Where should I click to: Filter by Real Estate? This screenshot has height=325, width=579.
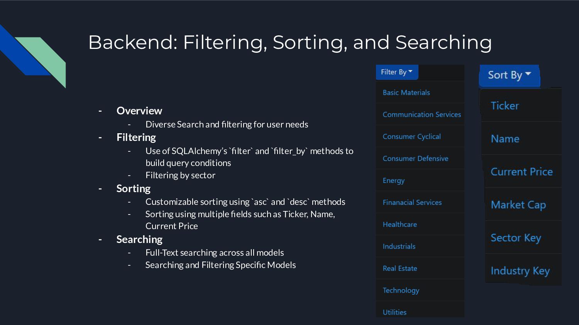pyautogui.click(x=420, y=268)
